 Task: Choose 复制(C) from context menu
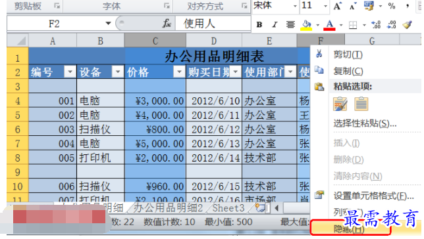(x=348, y=71)
